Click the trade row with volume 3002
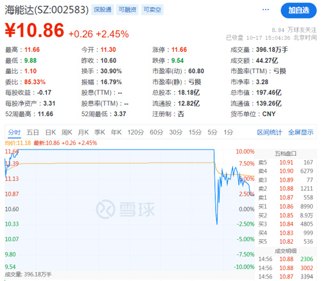321x281 pixels. tap(286, 268)
